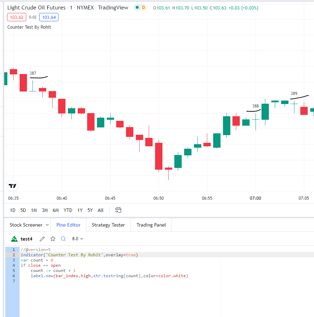
Task: Set the chart range to 6M
Action: 56,210
